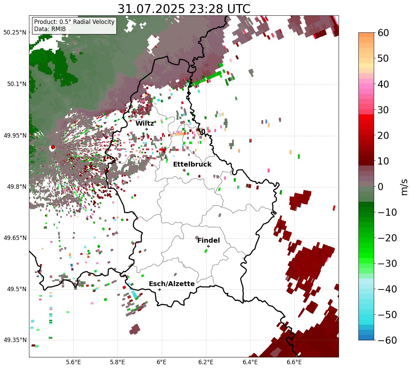Click the 'm/s' colorbar unit label

click(404, 187)
